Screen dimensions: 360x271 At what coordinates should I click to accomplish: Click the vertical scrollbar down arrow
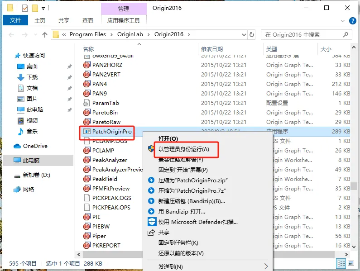coord(354,247)
